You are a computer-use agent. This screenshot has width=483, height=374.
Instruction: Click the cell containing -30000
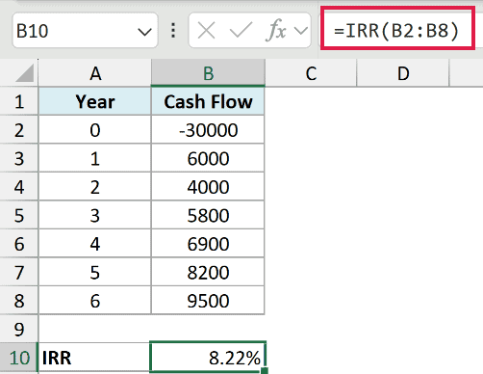208,130
